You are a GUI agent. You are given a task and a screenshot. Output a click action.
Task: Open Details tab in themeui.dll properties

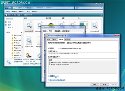point(57,31)
